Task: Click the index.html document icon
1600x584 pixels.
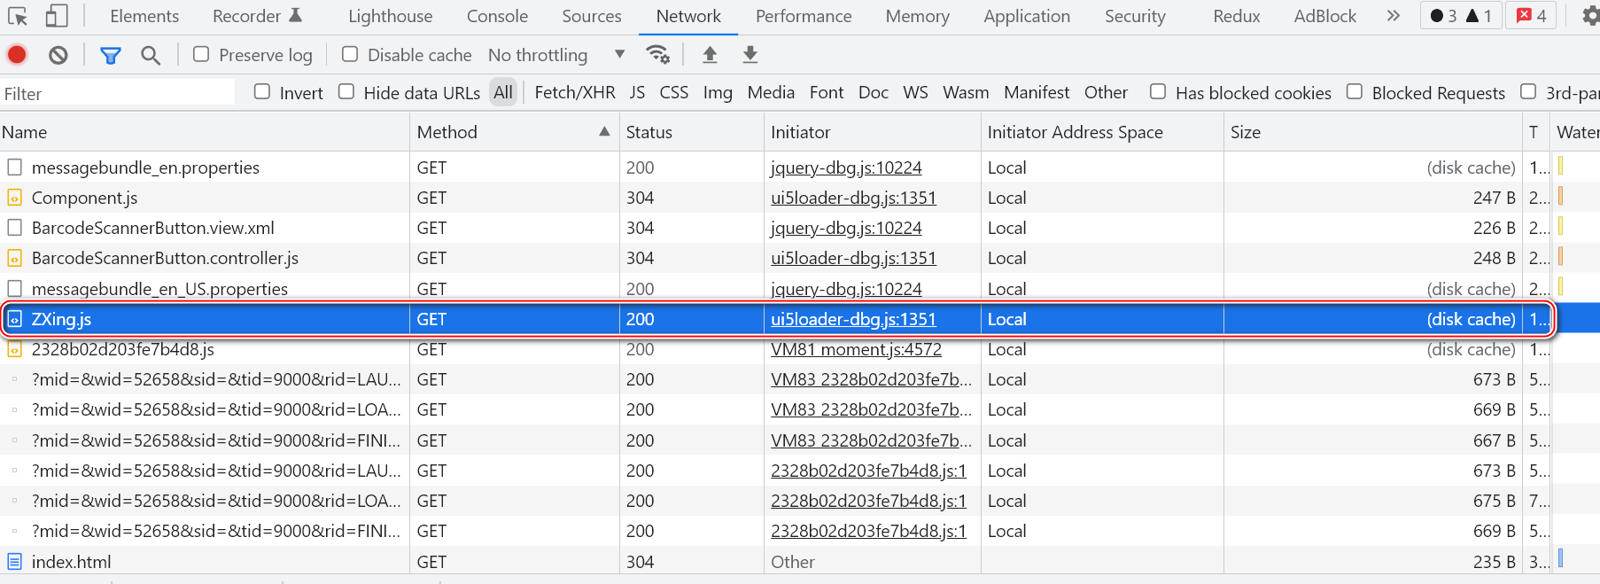Action: pyautogui.click(x=14, y=562)
